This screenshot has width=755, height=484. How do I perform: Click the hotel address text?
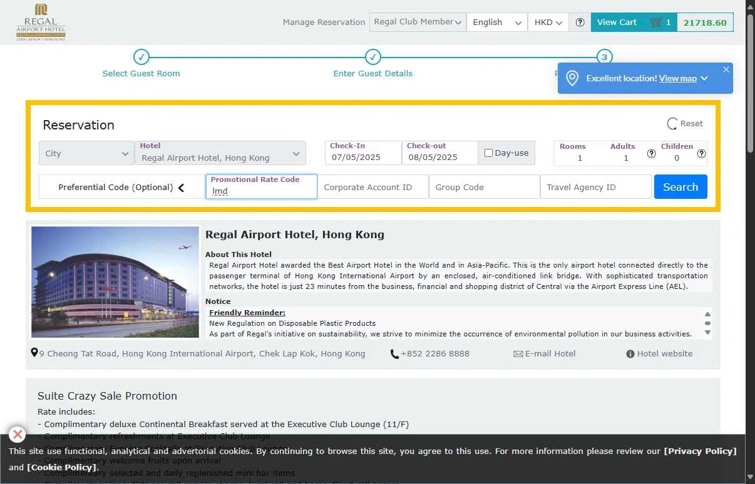(x=202, y=353)
